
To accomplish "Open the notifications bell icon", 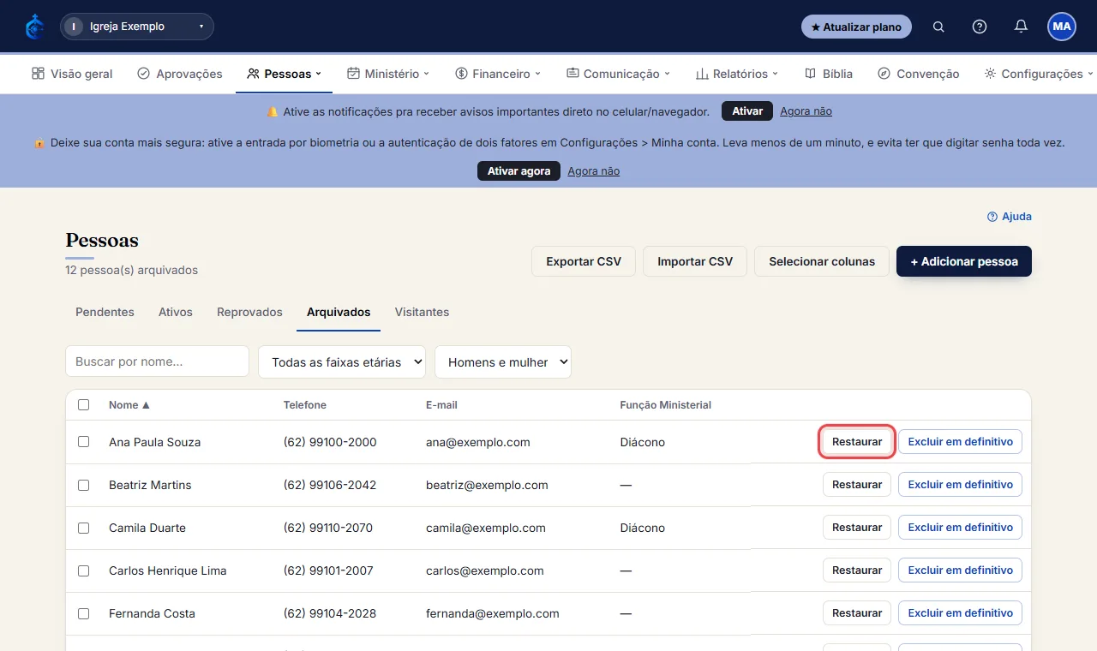I will point(1021,27).
